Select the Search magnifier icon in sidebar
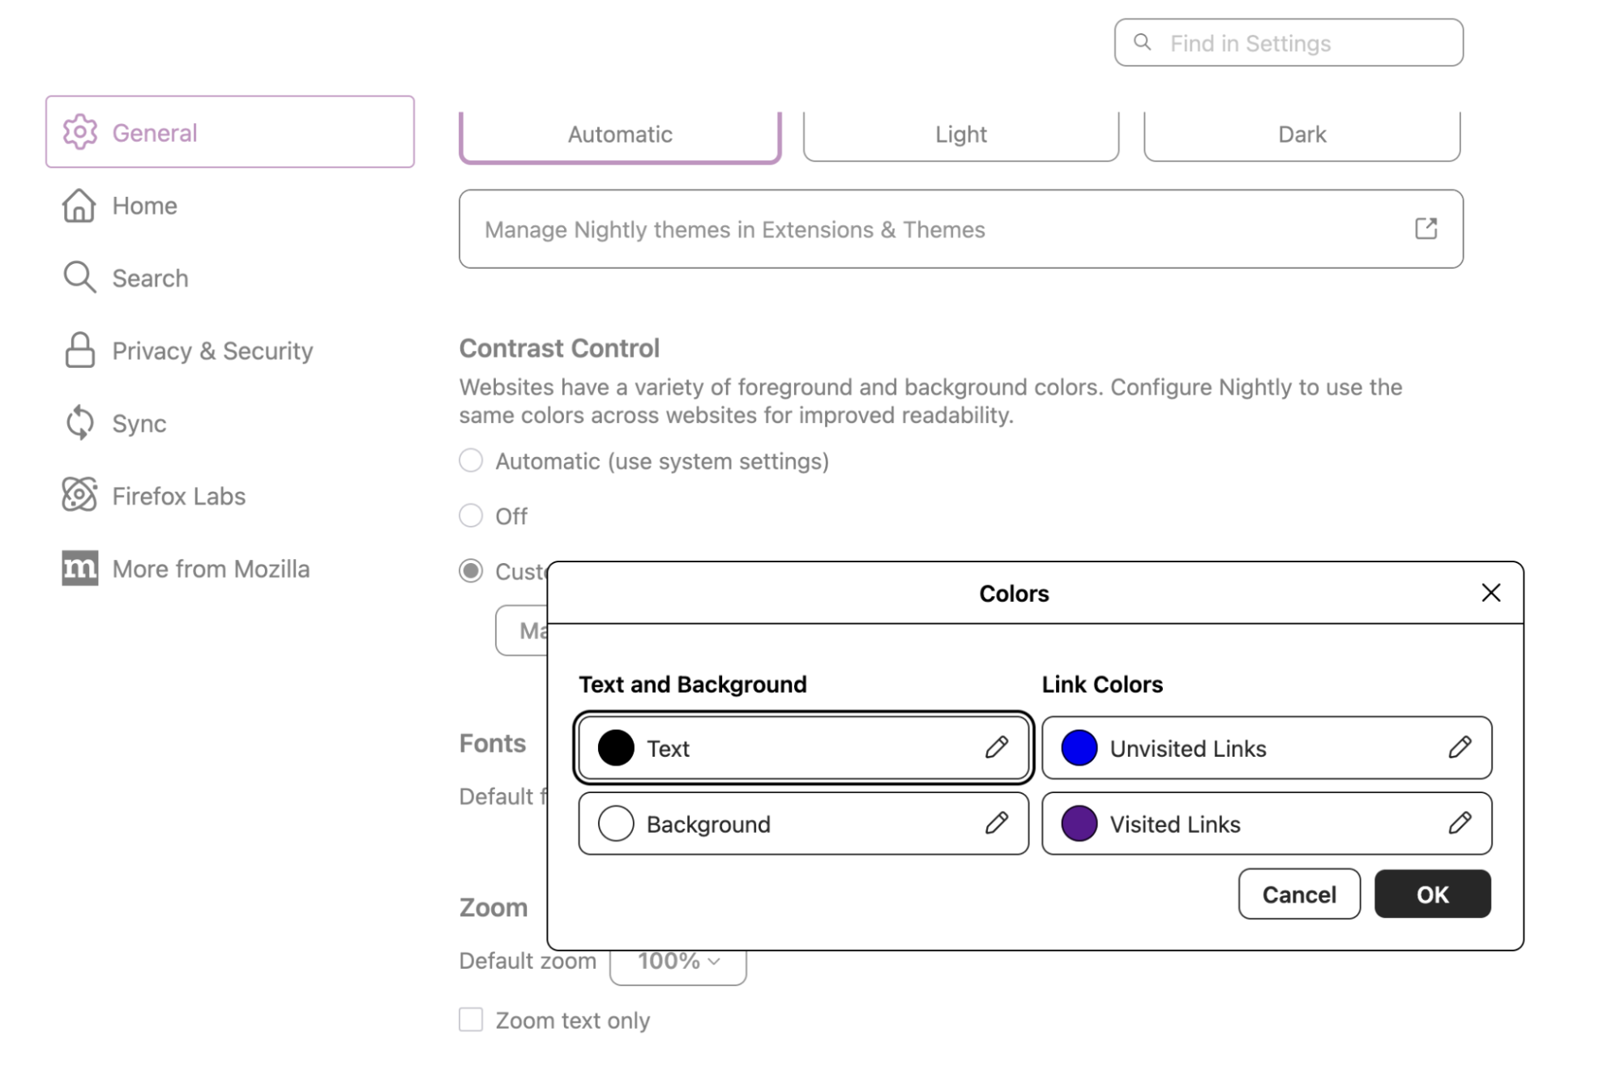Image resolution: width=1620 pixels, height=1067 pixels. click(x=79, y=277)
